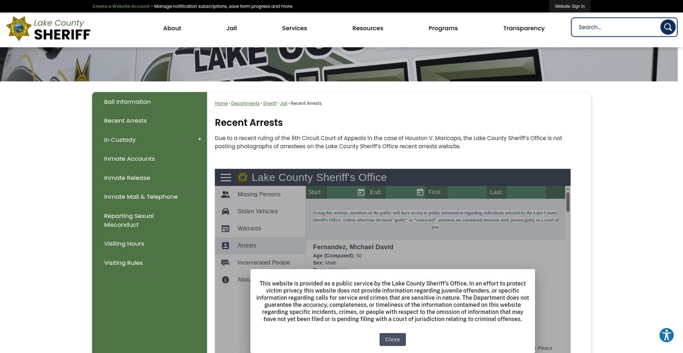Image resolution: width=683 pixels, height=353 pixels.
Task: Click the site Search input field
Action: tap(616, 27)
